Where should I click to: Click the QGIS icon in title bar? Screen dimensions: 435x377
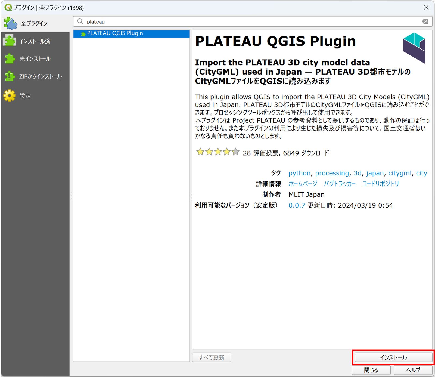tap(8, 8)
